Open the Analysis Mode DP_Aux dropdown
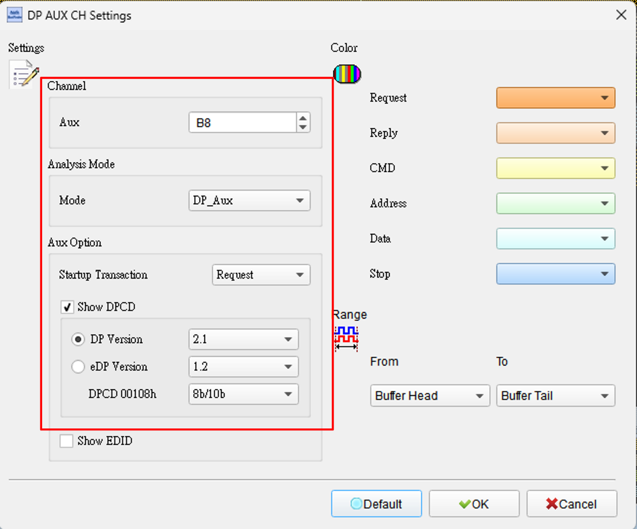637x529 pixels. point(249,201)
